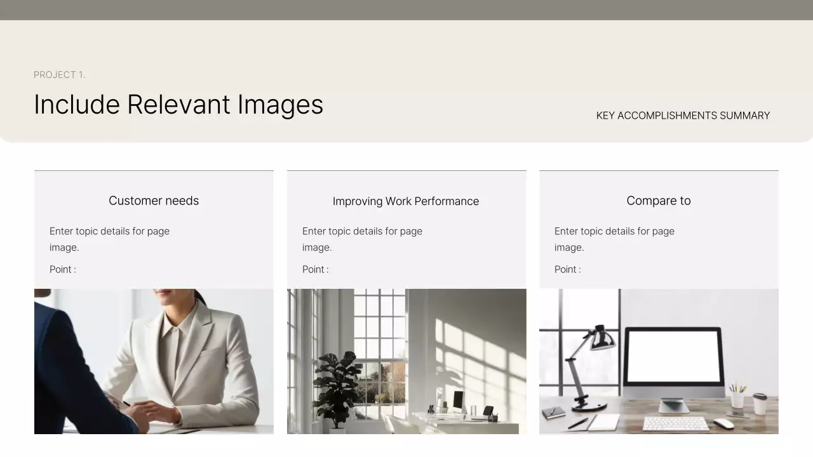The width and height of the screenshot is (813, 457).
Task: Click the Customer needs heading
Action: pos(154,201)
